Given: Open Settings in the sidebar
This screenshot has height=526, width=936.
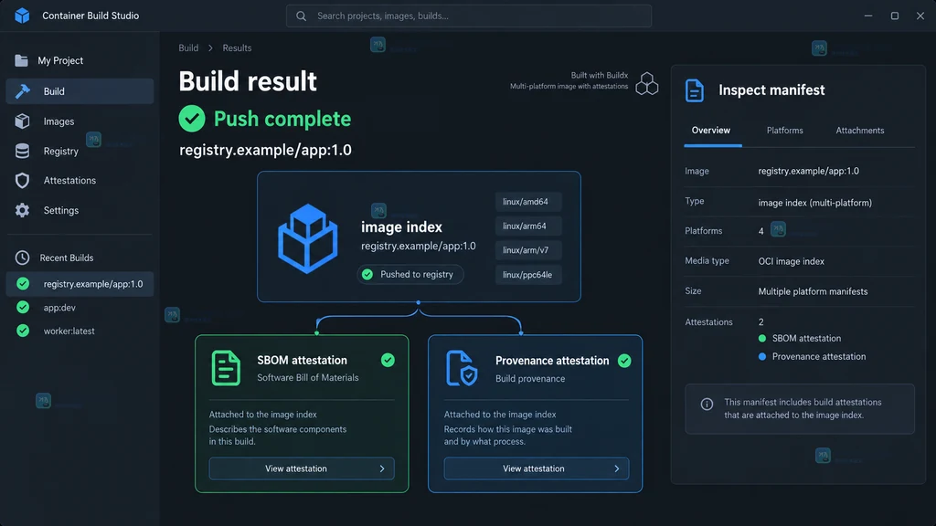Looking at the screenshot, I should click(80, 210).
